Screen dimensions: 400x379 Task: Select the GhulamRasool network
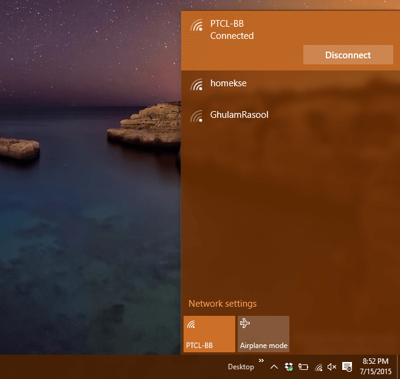291,115
